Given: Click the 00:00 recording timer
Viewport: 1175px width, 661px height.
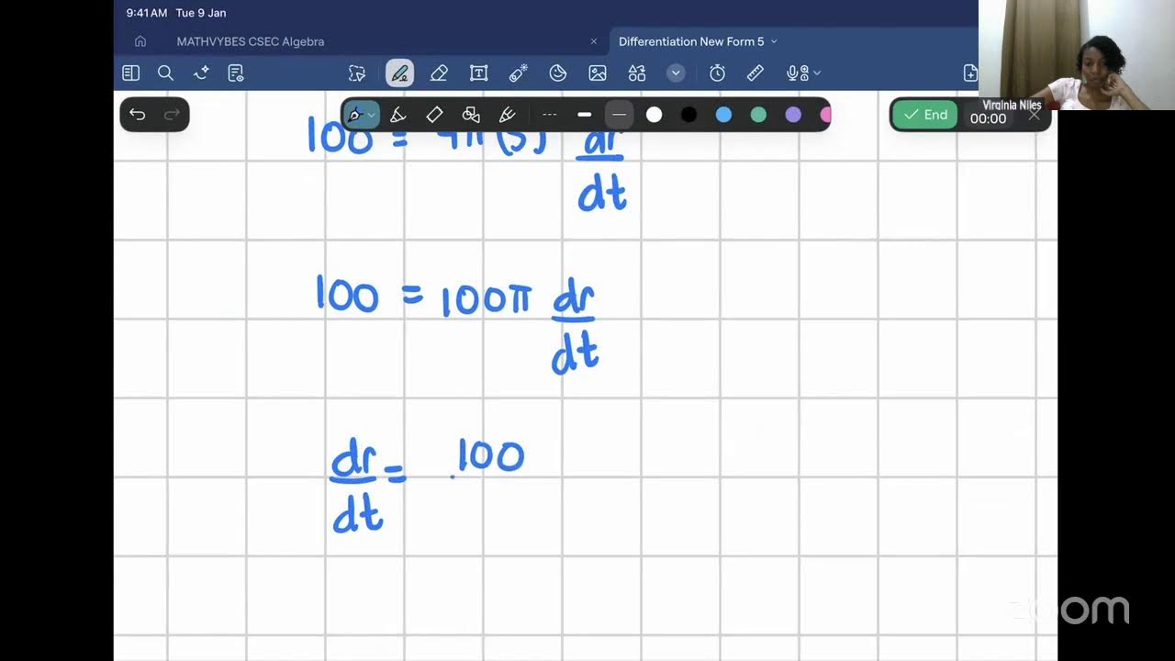Looking at the screenshot, I should click(988, 118).
